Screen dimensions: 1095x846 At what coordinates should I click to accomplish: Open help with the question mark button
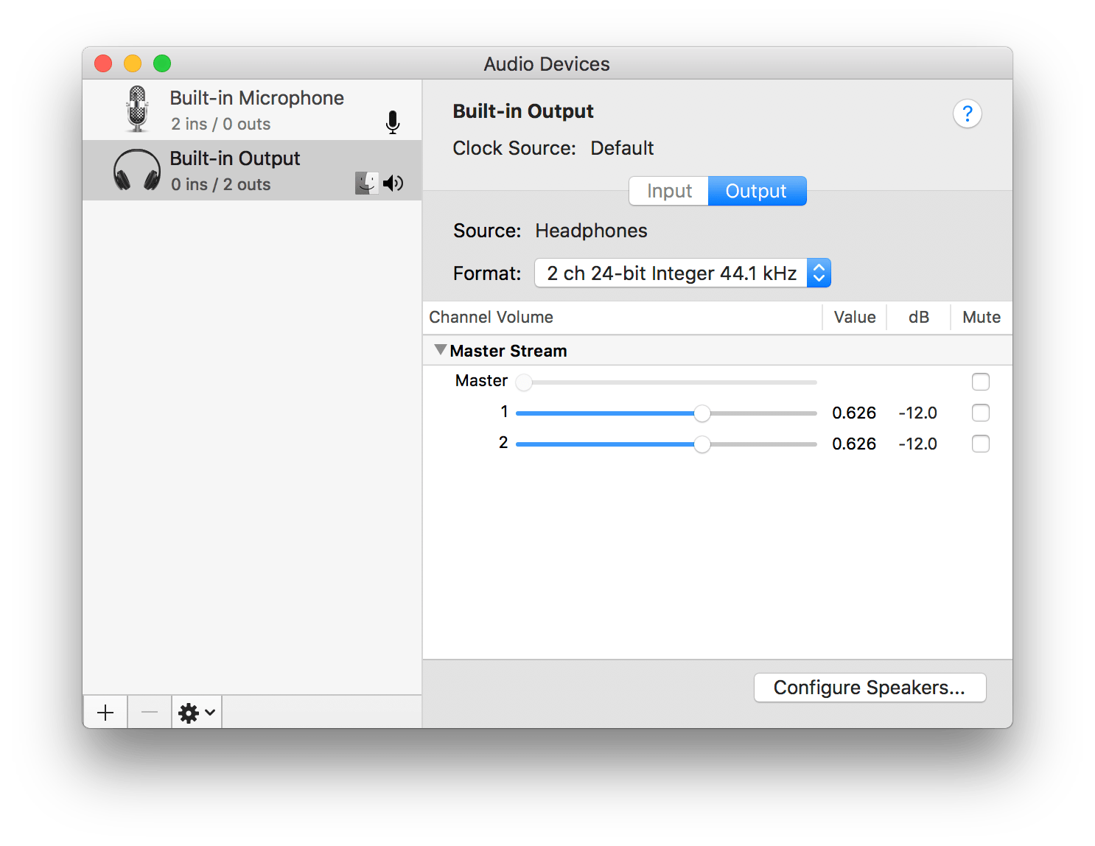pyautogui.click(x=968, y=113)
